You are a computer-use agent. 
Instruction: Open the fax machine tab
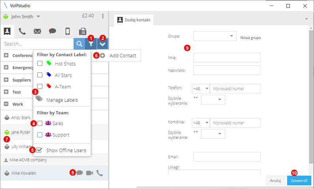(83, 32)
